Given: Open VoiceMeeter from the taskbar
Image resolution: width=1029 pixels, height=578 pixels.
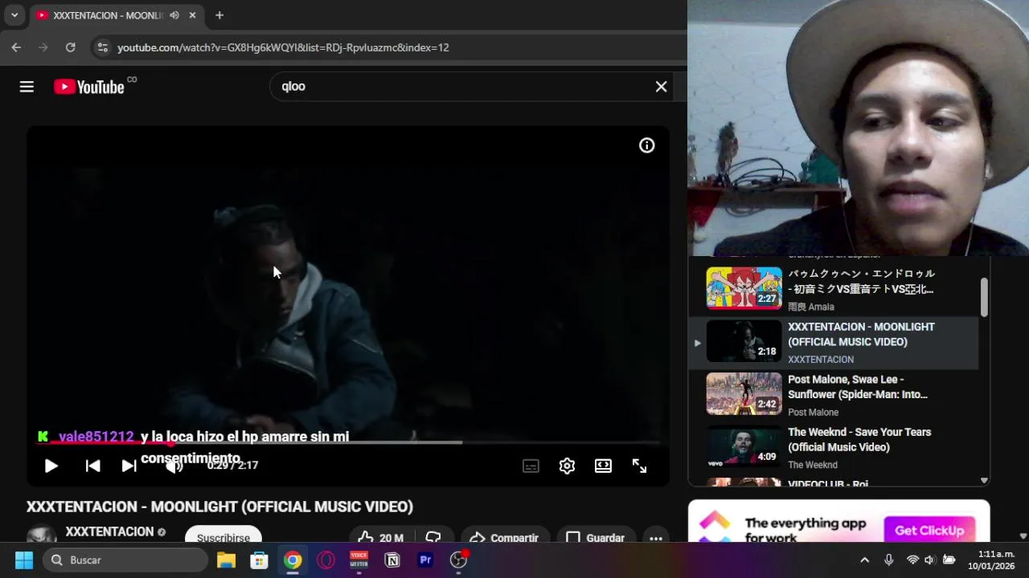Looking at the screenshot, I should point(359,560).
